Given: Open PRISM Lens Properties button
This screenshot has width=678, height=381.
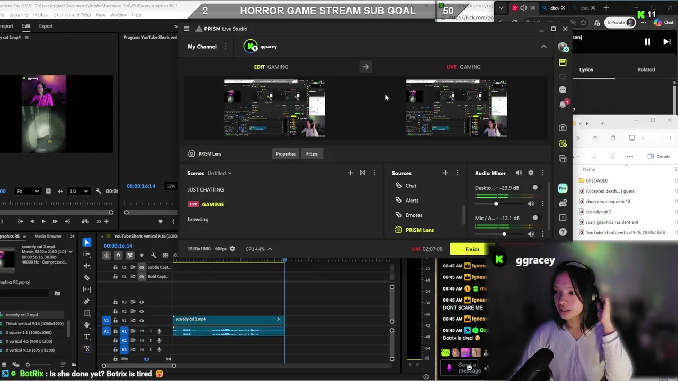Looking at the screenshot, I should coord(286,154).
